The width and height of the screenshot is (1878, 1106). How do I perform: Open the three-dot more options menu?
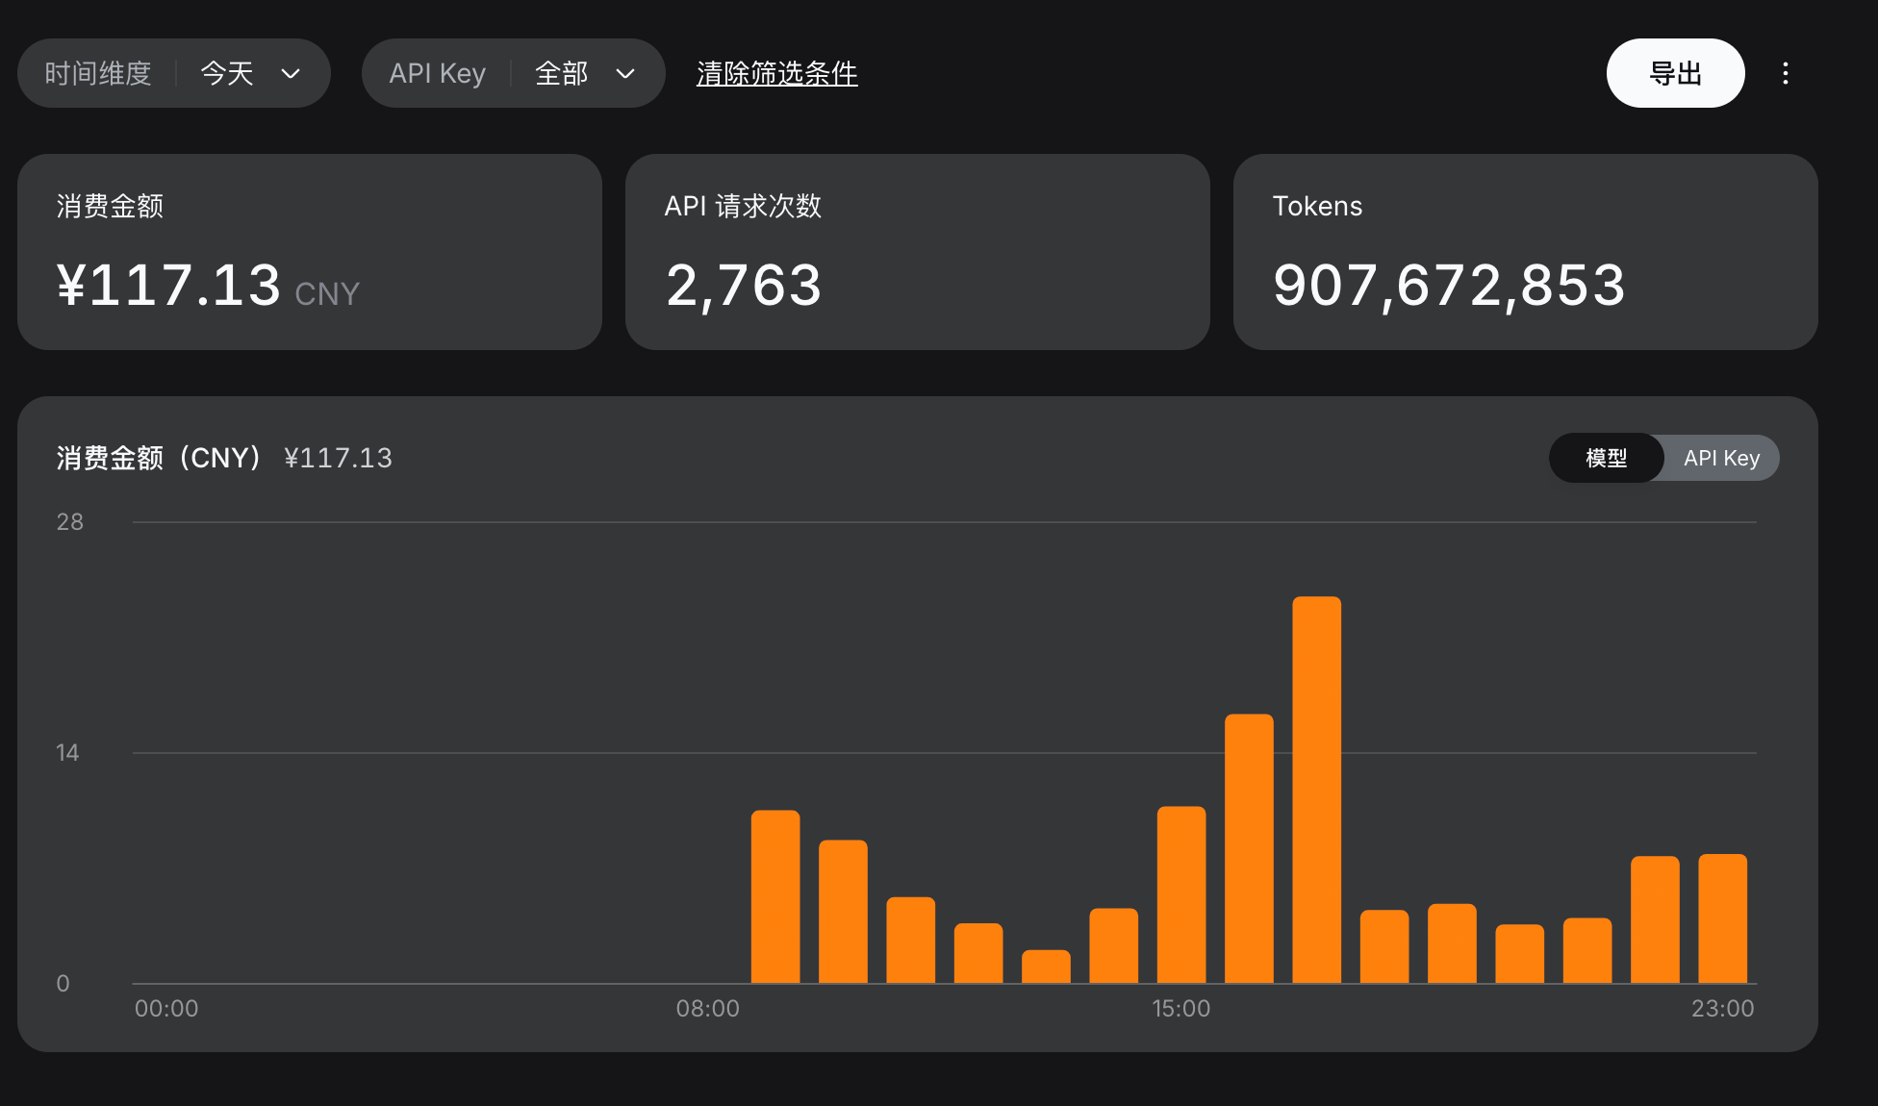pos(1785,73)
